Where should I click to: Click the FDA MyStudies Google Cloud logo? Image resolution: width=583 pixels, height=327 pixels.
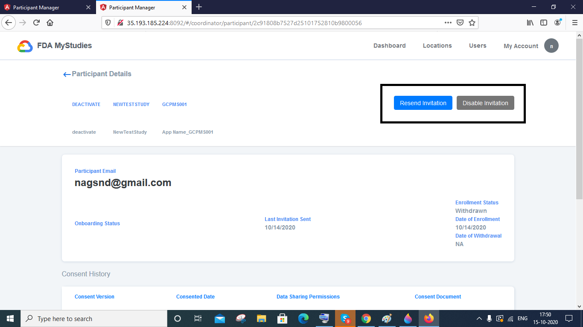coord(25,46)
